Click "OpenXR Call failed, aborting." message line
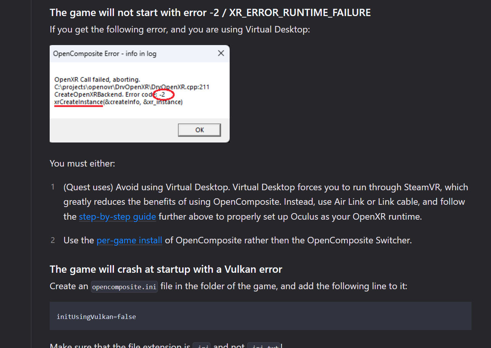The width and height of the screenshot is (491, 348). [x=97, y=80]
